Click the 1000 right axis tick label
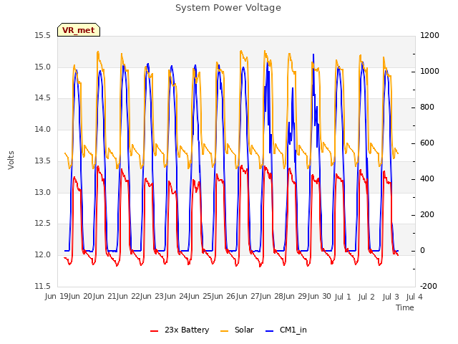 (429, 72)
